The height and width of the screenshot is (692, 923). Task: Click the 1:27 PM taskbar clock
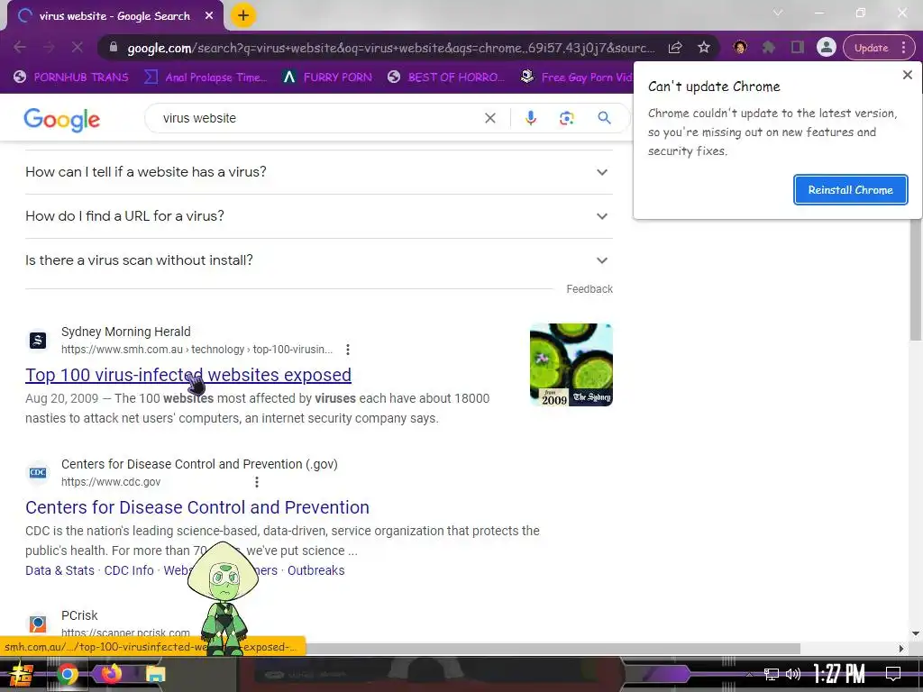839,674
